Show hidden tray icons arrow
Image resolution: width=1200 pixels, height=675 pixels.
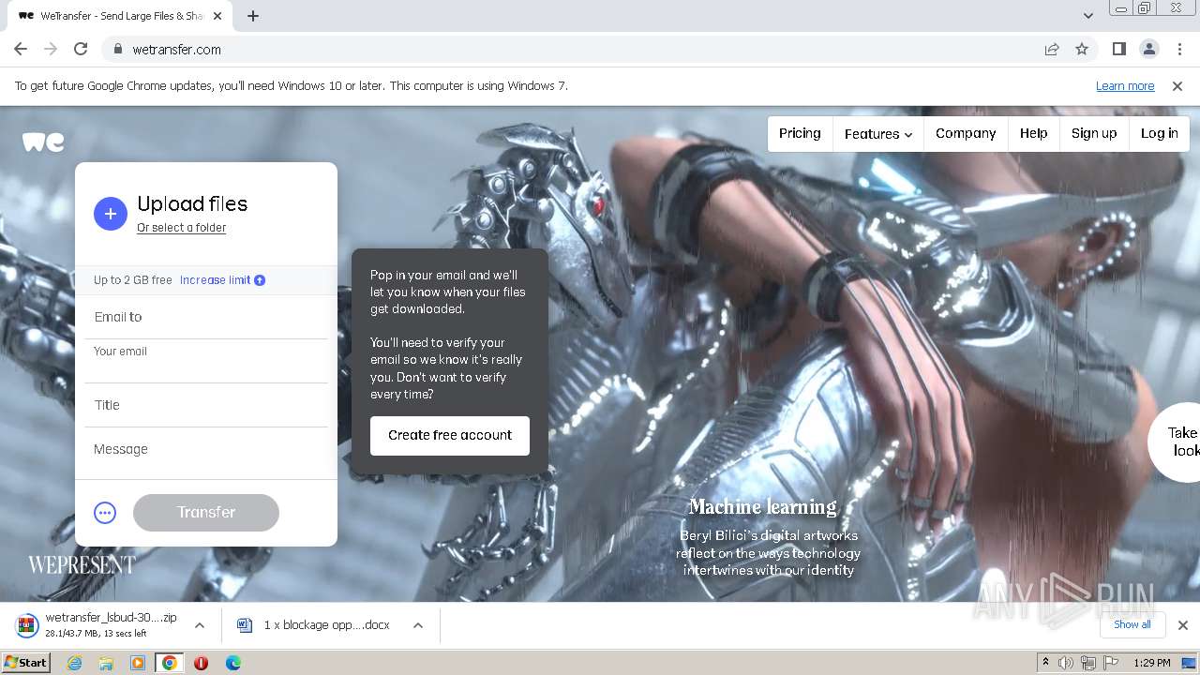click(x=1045, y=663)
